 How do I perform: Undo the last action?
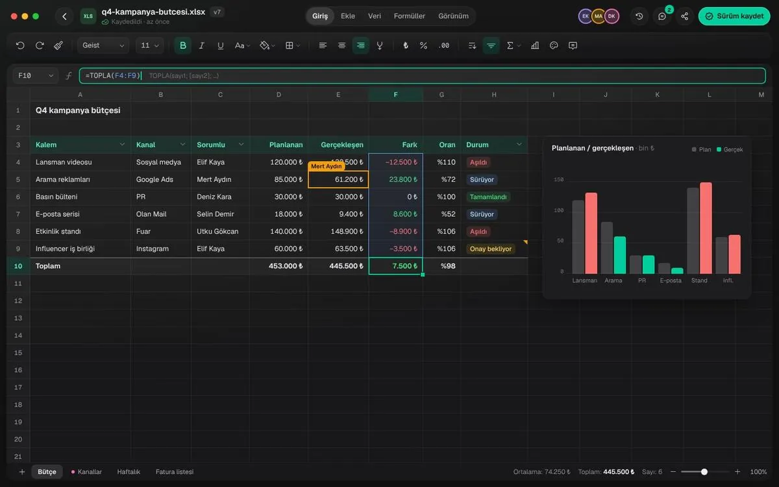click(x=20, y=45)
